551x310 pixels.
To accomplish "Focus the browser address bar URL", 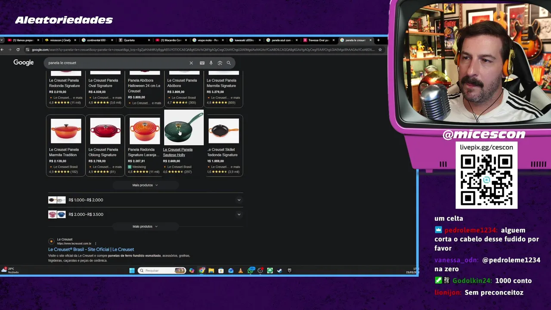I will click(202, 50).
